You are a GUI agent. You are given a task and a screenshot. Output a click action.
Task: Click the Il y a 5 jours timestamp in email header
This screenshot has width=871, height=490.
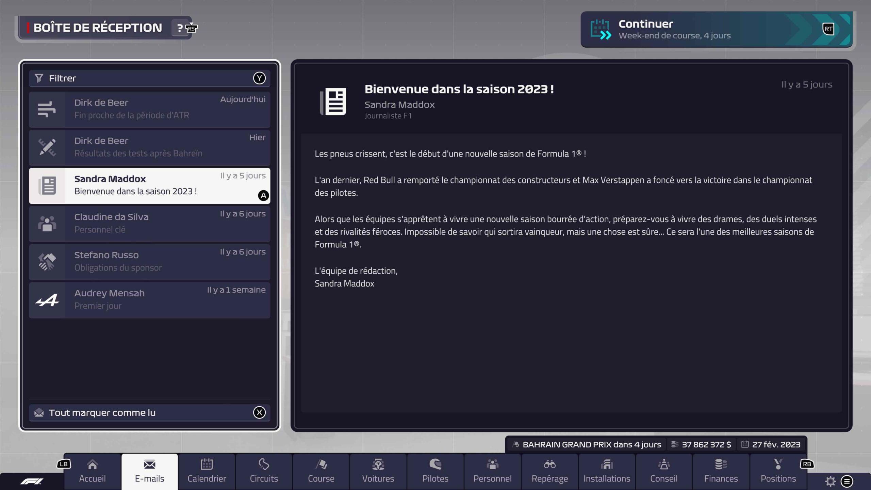pos(807,84)
